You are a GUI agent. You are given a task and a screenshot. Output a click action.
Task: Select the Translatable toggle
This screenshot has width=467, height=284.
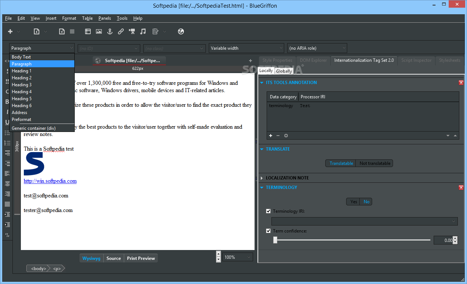(x=341, y=163)
